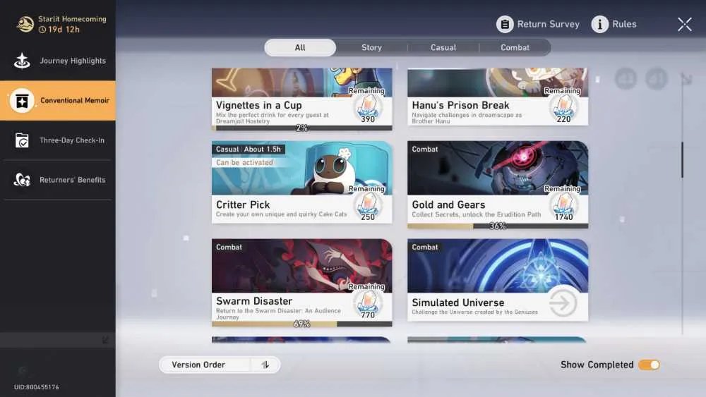Open the Returners' Benefits hearts icon
Image resolution: width=706 pixels, height=397 pixels.
pyautogui.click(x=22, y=180)
